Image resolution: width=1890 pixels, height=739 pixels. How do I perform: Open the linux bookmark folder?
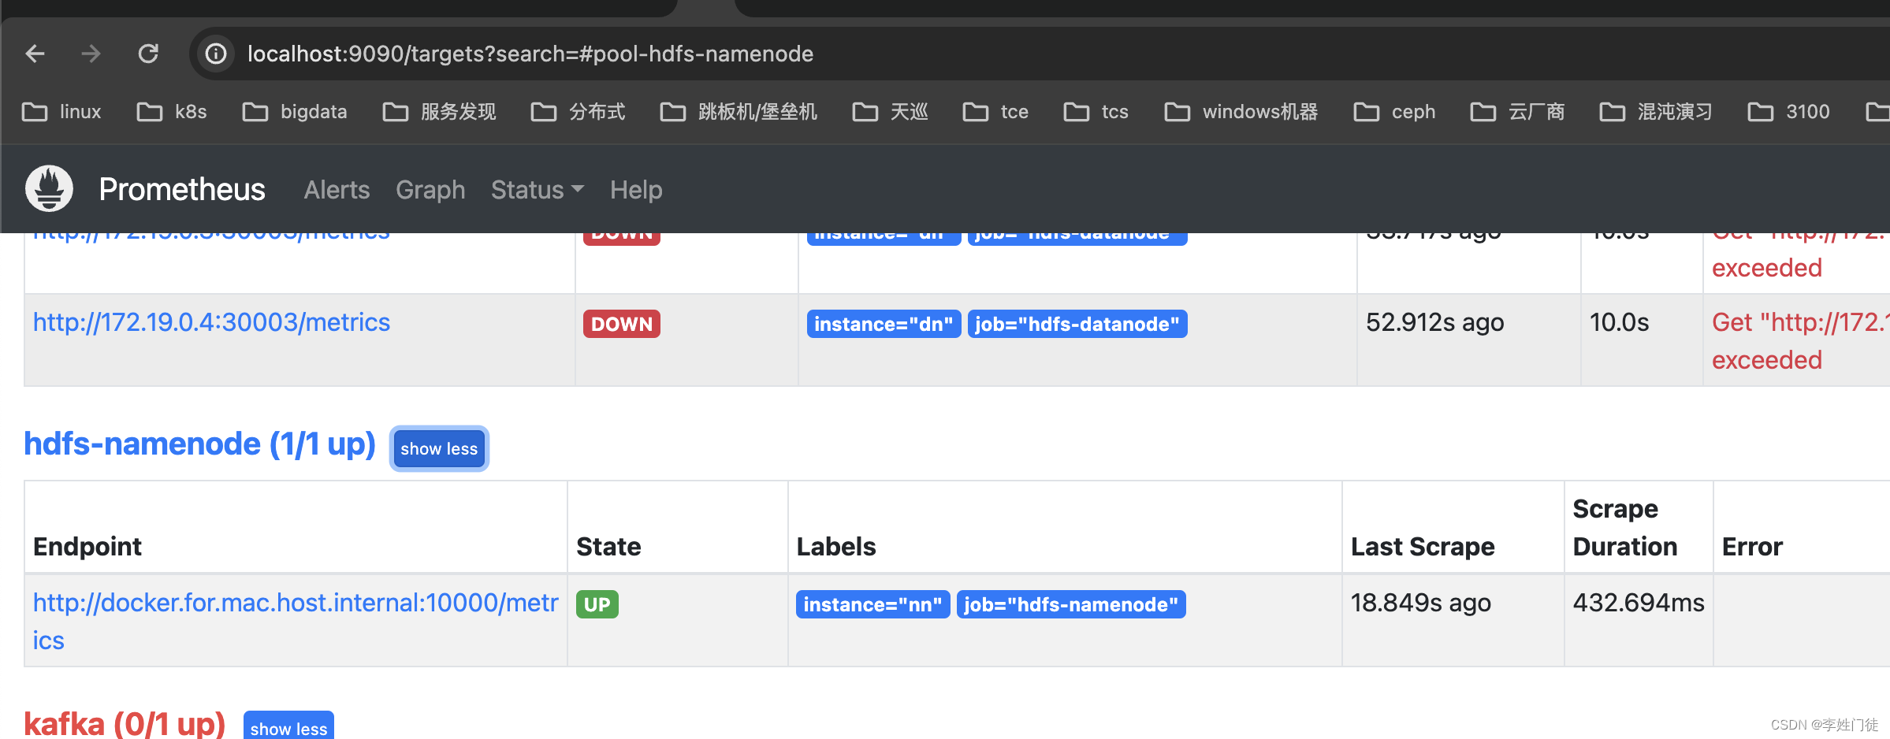tap(61, 112)
